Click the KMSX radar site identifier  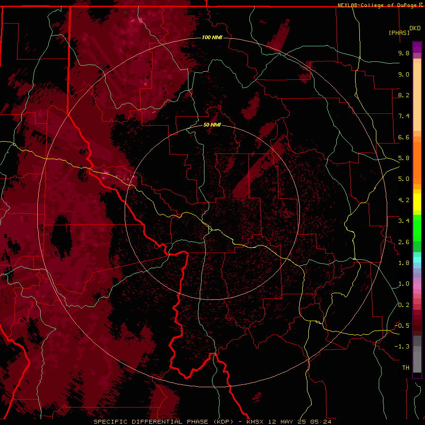pos(255,422)
